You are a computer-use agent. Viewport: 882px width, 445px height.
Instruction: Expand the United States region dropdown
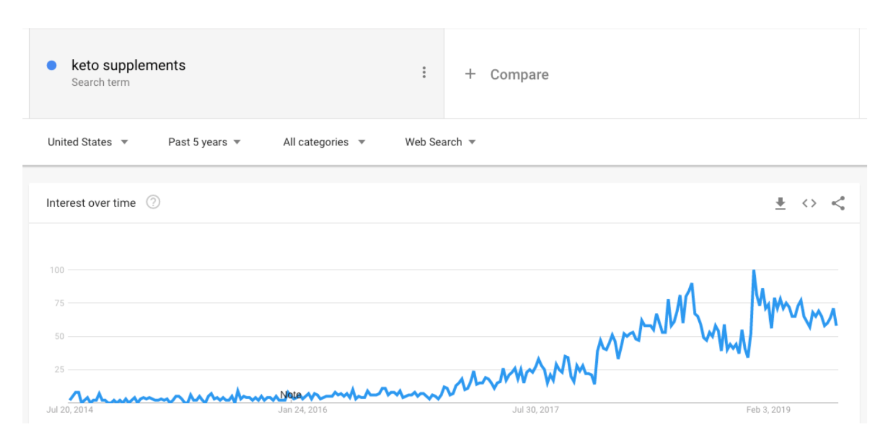coord(88,142)
